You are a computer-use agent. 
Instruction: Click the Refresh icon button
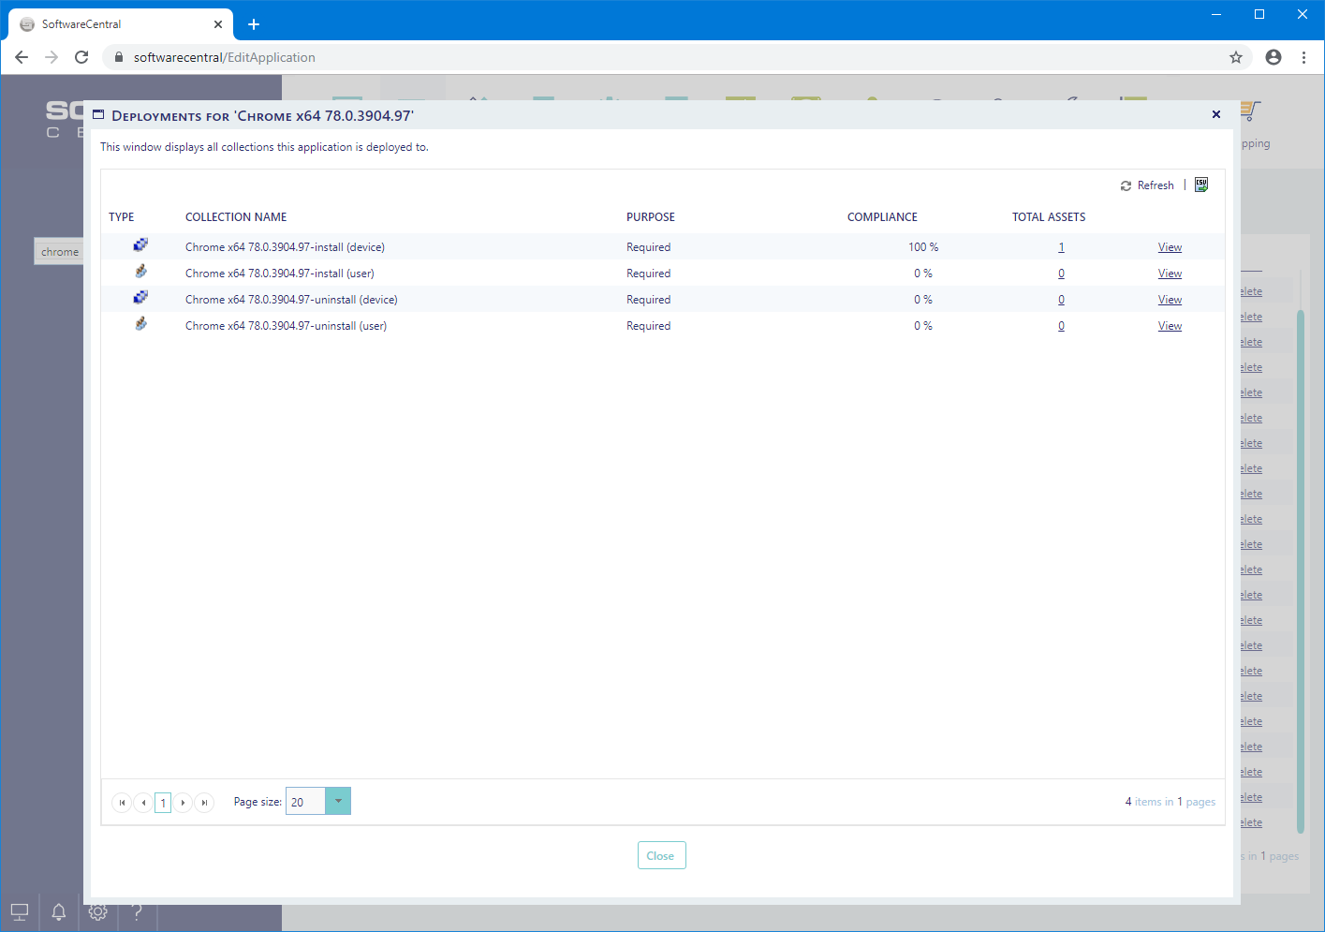[1126, 185]
